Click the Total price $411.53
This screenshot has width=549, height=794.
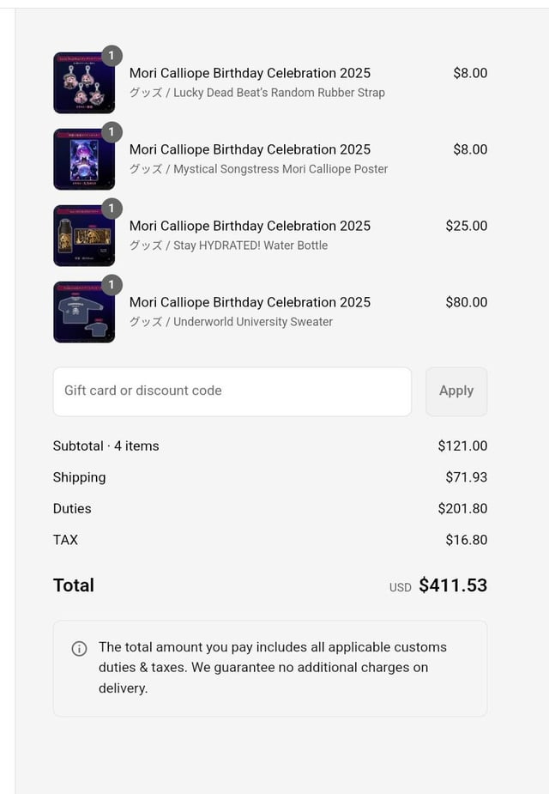pyautogui.click(x=453, y=585)
